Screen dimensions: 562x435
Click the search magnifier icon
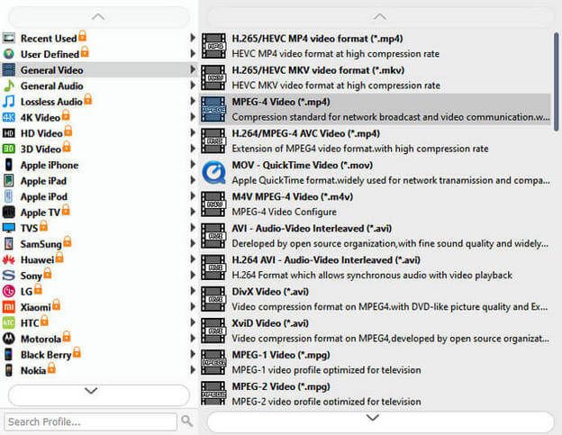tap(186, 421)
